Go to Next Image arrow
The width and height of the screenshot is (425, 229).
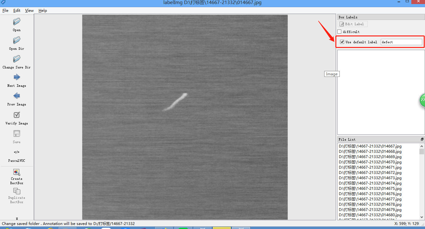(x=17, y=77)
